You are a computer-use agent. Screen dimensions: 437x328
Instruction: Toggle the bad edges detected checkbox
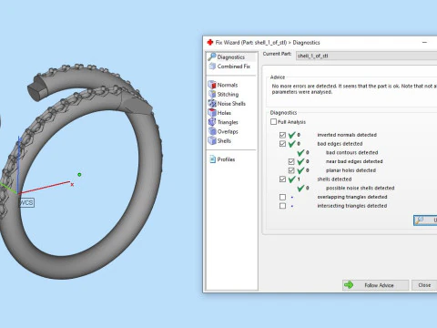pyautogui.click(x=282, y=144)
